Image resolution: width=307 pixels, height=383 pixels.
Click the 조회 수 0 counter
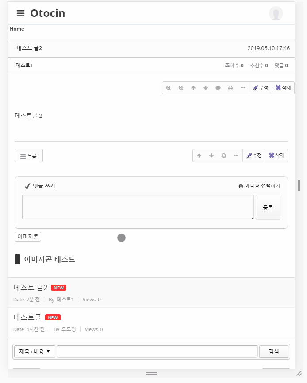(234, 66)
